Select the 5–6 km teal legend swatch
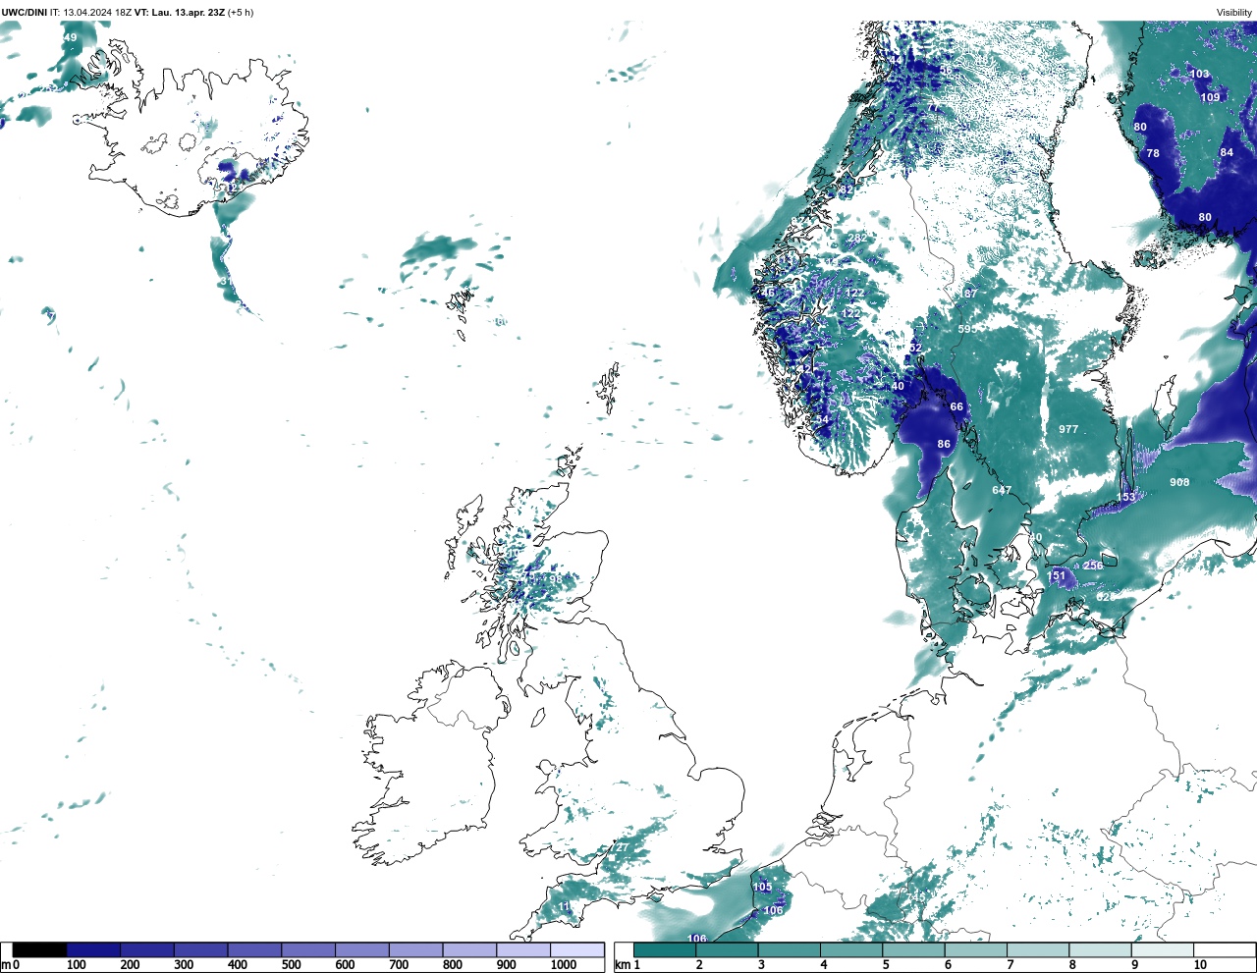 914,949
